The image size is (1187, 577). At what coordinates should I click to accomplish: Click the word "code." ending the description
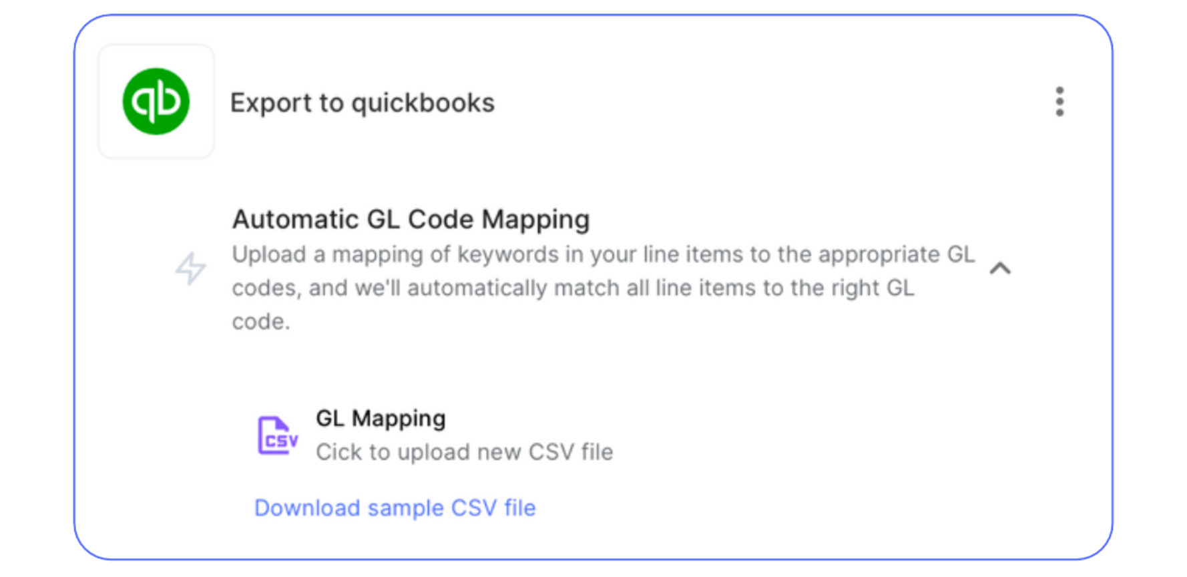click(x=261, y=322)
